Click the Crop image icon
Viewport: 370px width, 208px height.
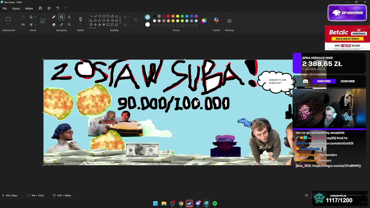(x=23, y=17)
